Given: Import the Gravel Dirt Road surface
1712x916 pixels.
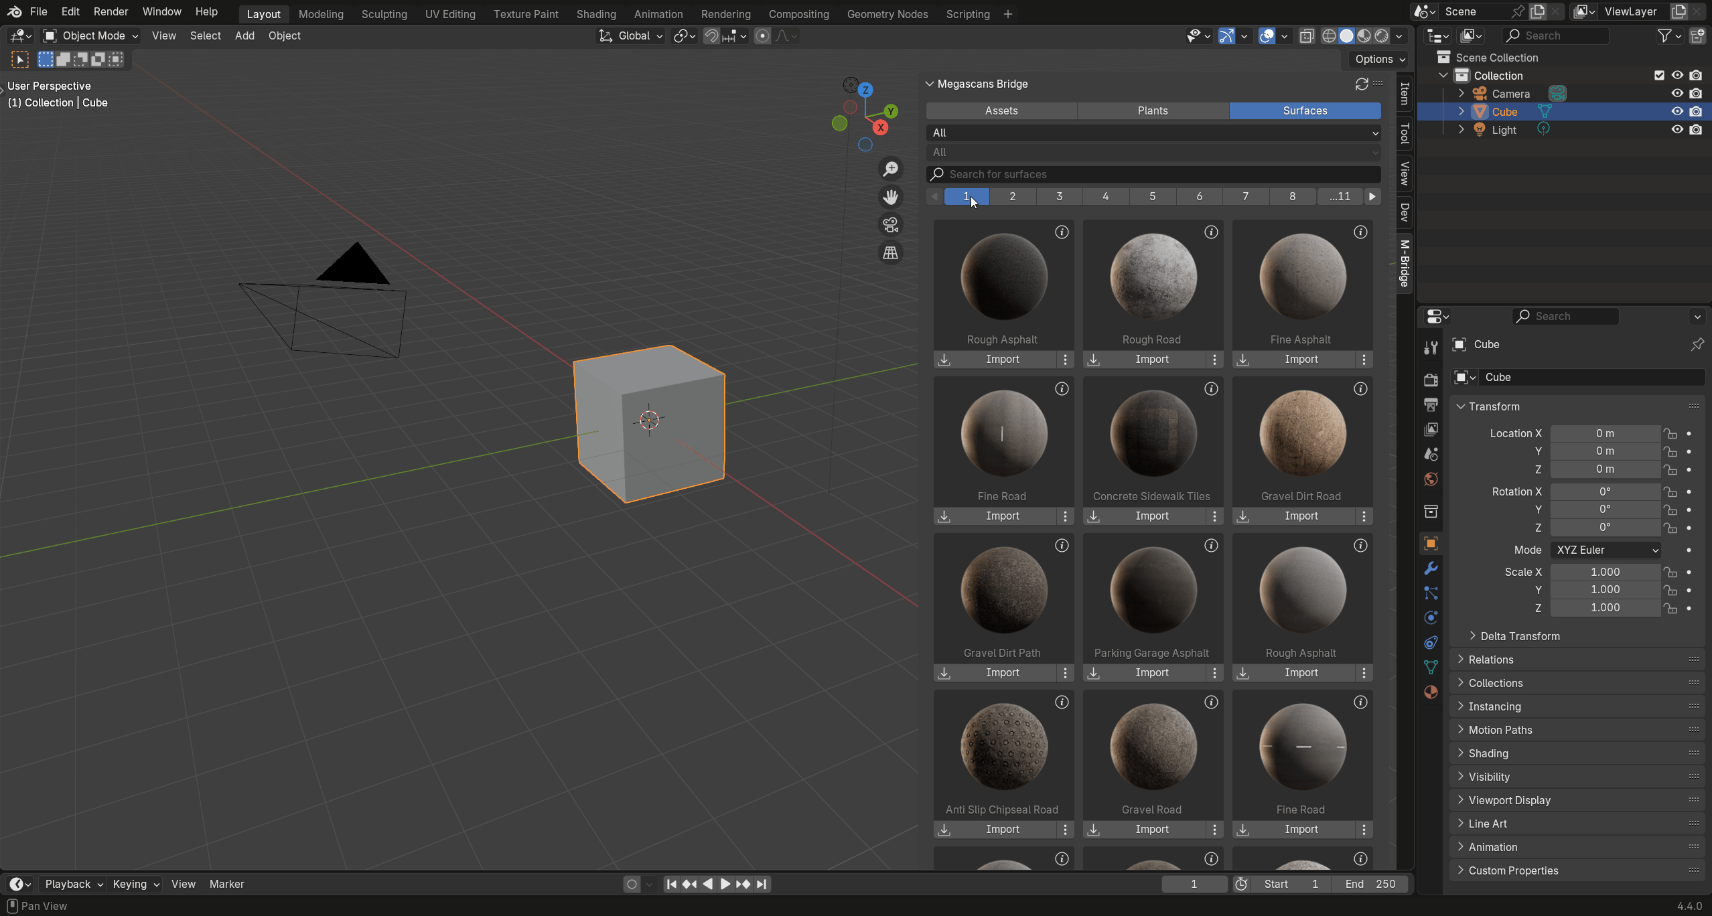Looking at the screenshot, I should (x=1301, y=516).
